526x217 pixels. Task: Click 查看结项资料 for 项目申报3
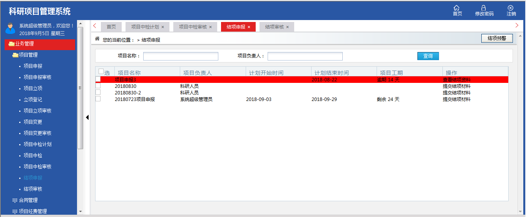[457, 79]
